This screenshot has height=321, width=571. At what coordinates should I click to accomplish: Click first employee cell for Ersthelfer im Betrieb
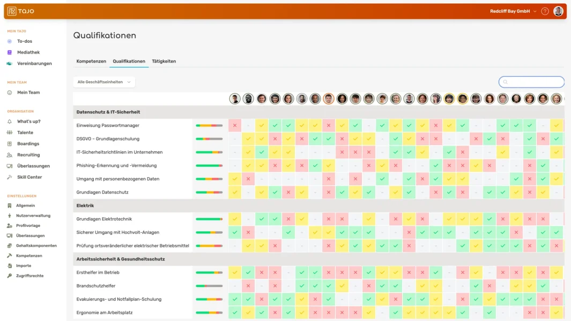[235, 273]
